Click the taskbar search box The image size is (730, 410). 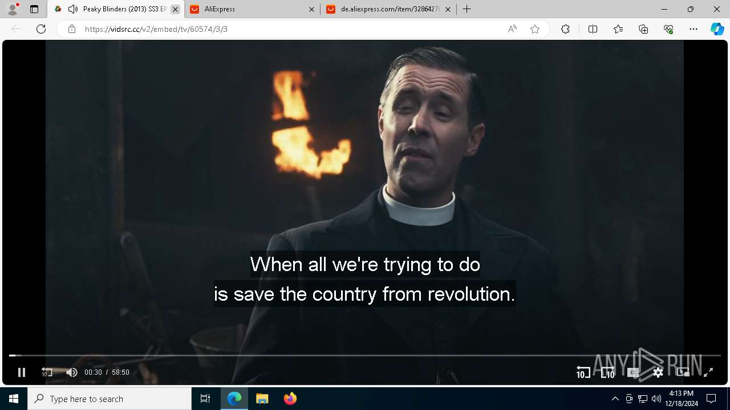click(109, 399)
